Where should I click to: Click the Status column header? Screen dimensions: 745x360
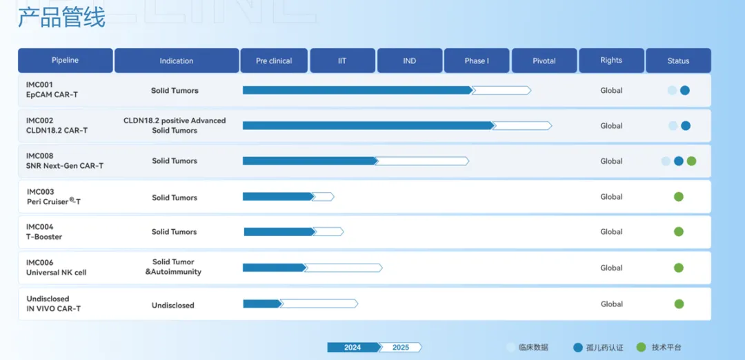click(x=678, y=61)
